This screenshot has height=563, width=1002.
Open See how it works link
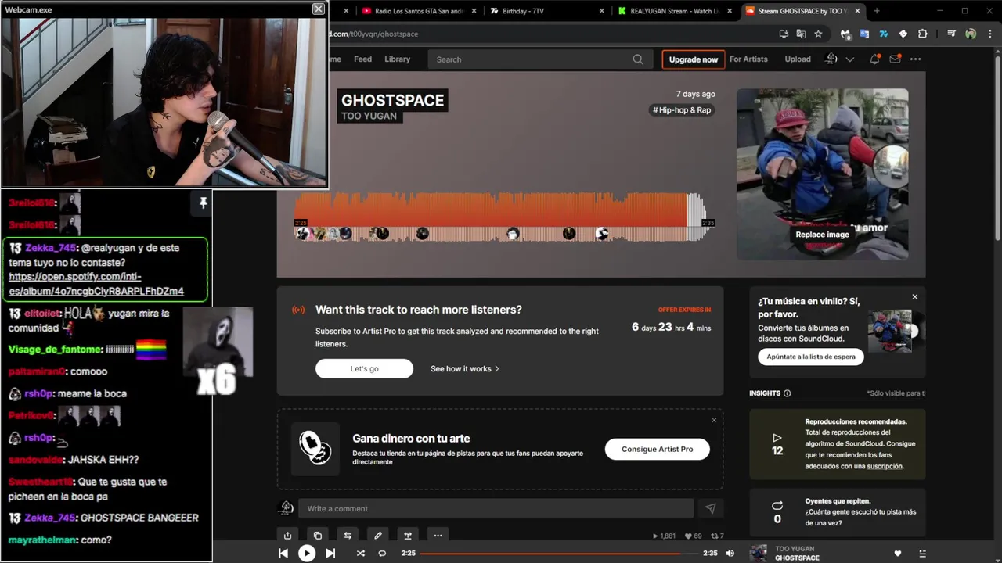click(x=465, y=368)
